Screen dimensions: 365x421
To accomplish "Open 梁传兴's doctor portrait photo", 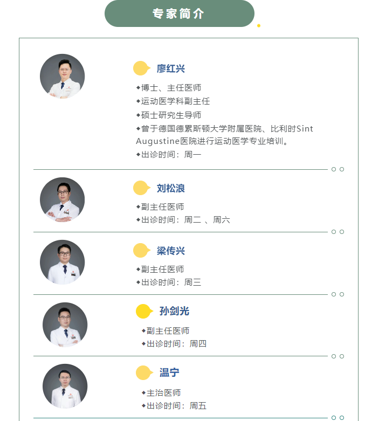I will tap(62, 262).
